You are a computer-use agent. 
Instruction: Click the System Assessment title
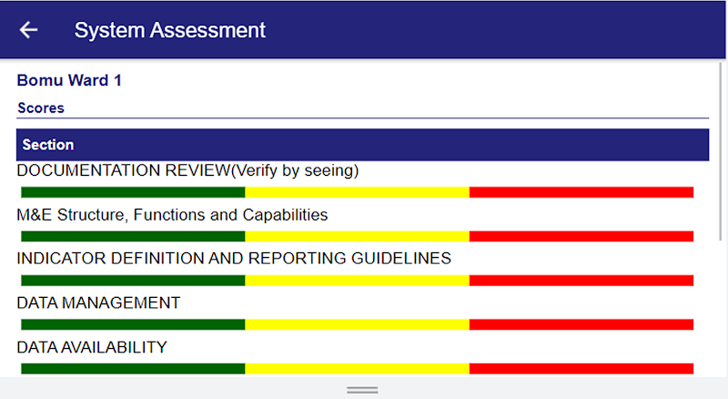click(170, 30)
